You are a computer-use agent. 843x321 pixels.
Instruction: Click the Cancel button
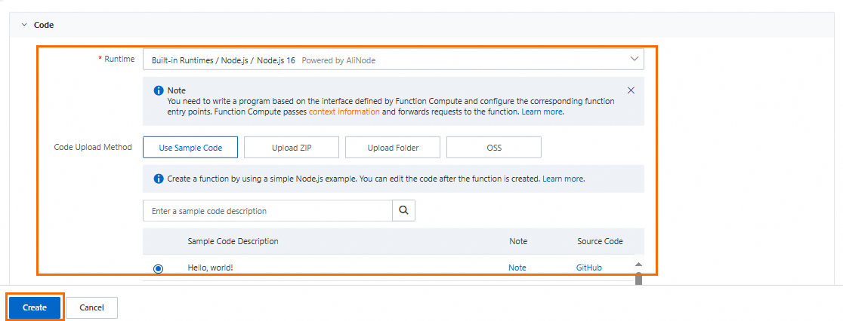pos(91,307)
